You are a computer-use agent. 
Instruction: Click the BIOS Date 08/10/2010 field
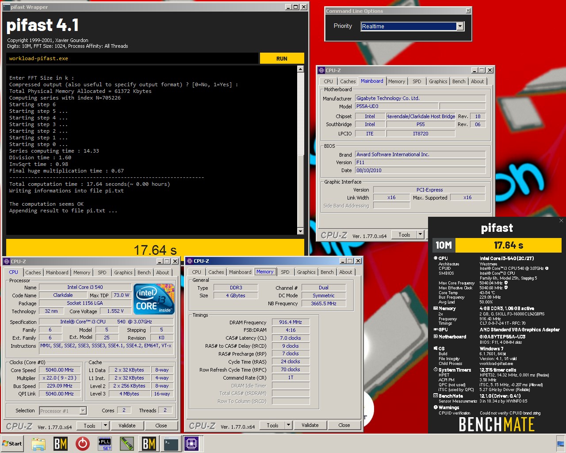420,170
